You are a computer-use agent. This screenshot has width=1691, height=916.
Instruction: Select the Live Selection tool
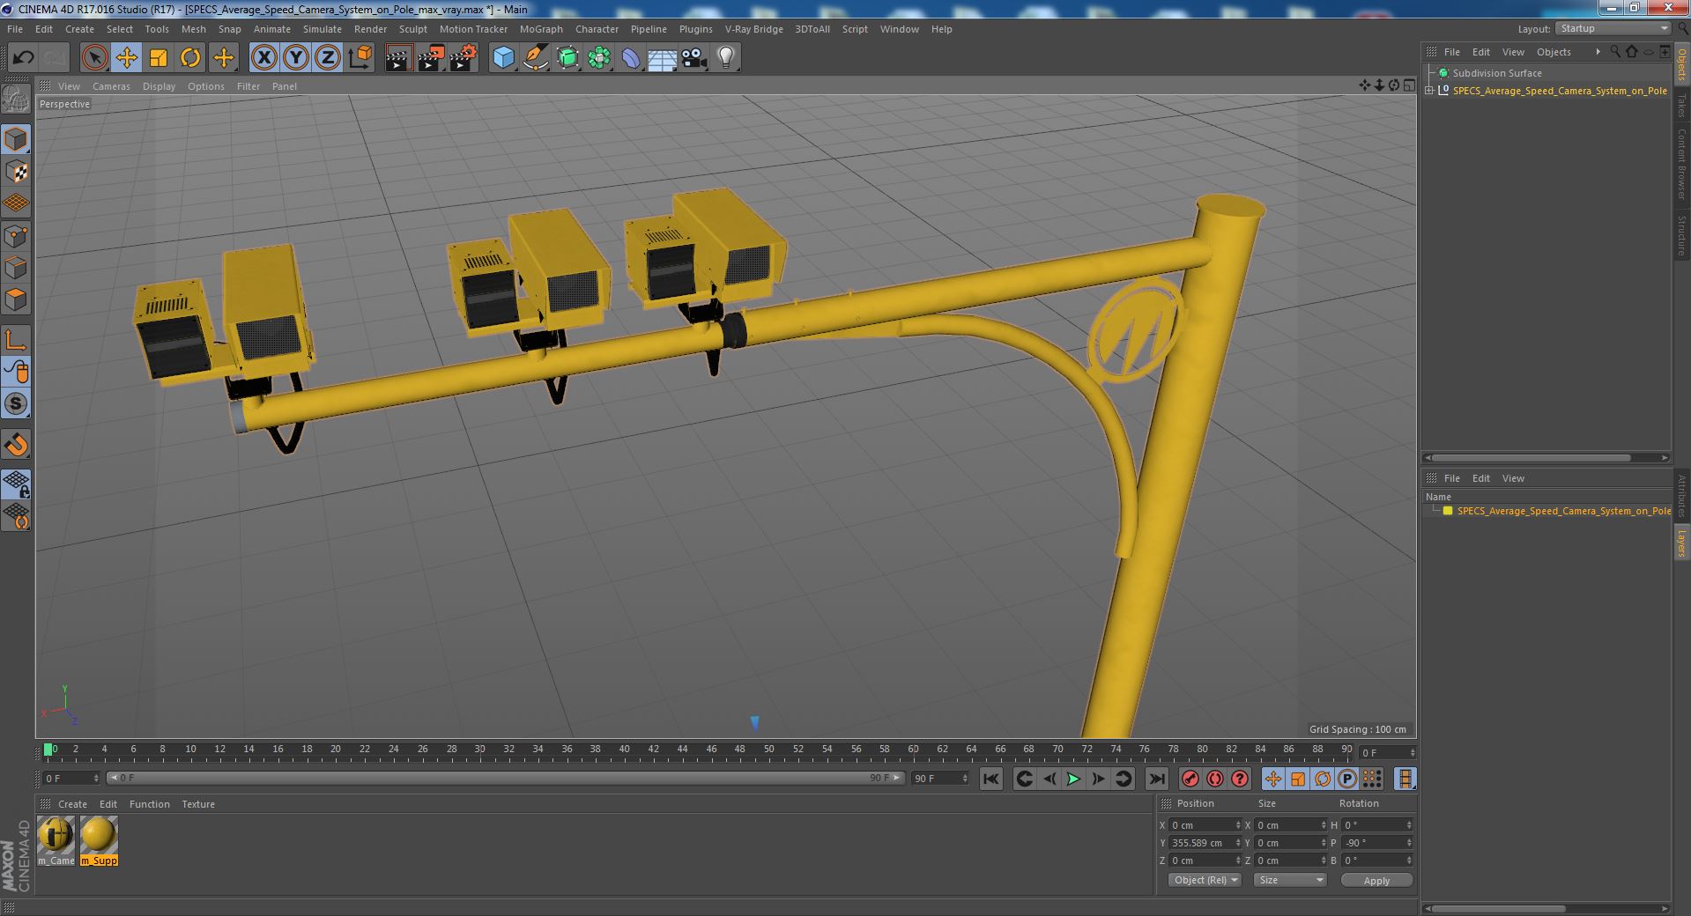(x=94, y=58)
